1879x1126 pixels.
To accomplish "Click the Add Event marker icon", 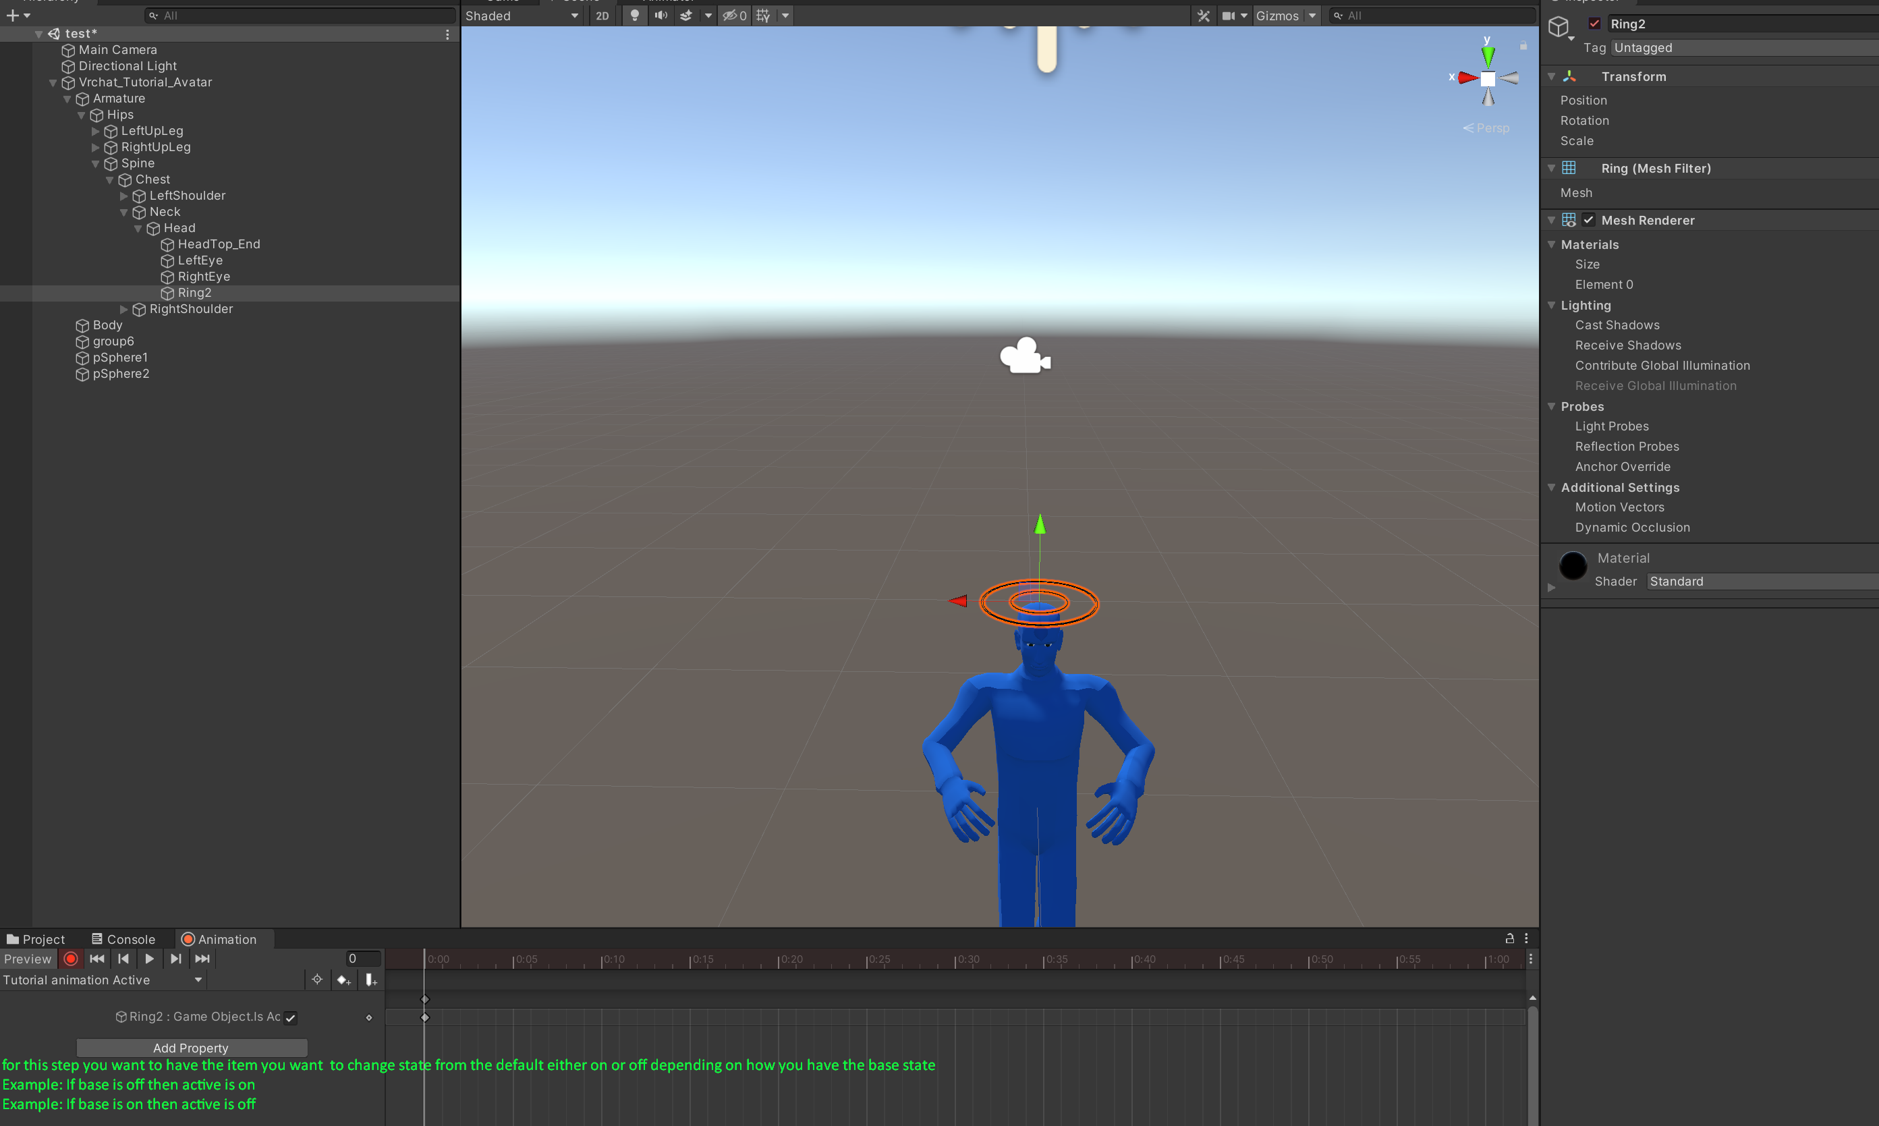I will [x=371, y=980].
